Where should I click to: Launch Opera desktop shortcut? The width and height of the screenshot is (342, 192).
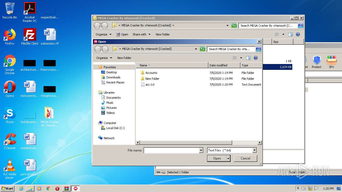pos(10,89)
